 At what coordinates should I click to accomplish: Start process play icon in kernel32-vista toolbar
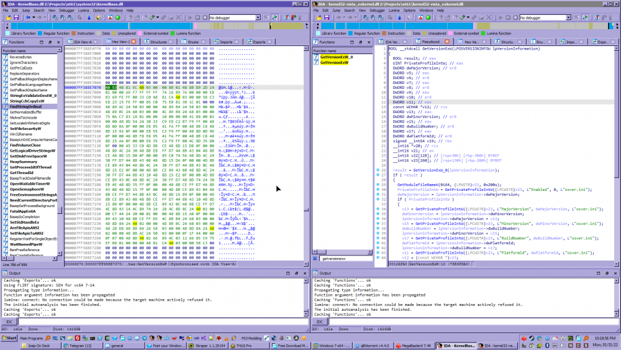501,17
